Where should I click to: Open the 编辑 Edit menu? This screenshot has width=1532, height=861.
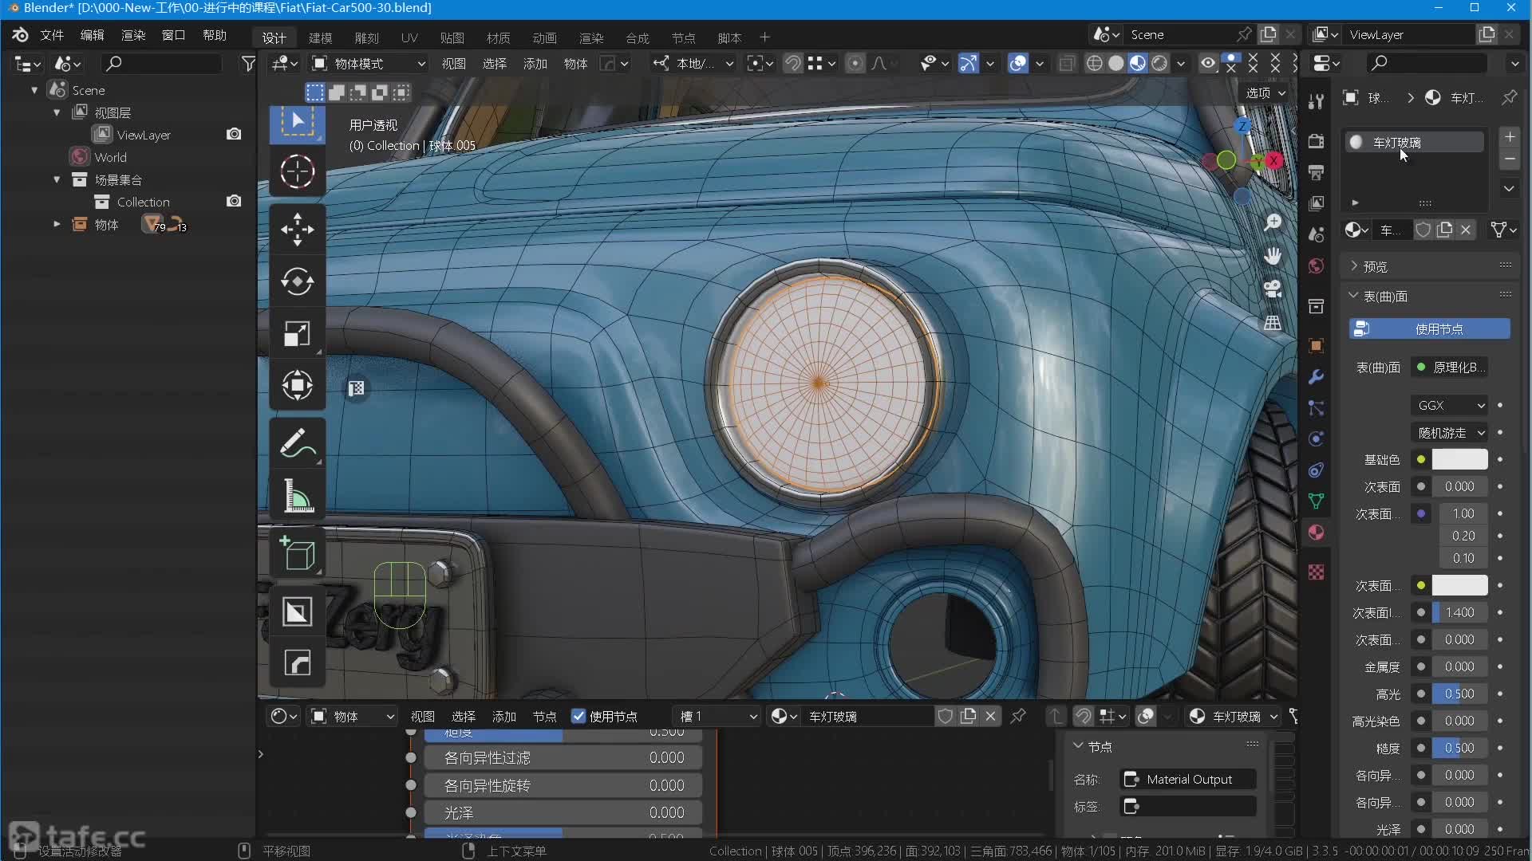[93, 35]
